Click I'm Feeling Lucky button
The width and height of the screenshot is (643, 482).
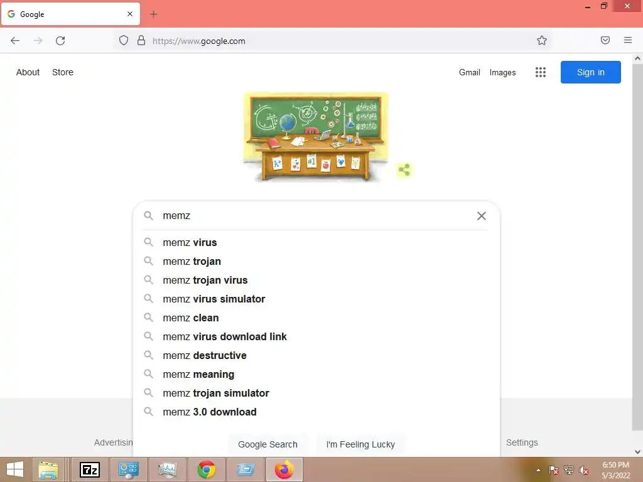[360, 444]
